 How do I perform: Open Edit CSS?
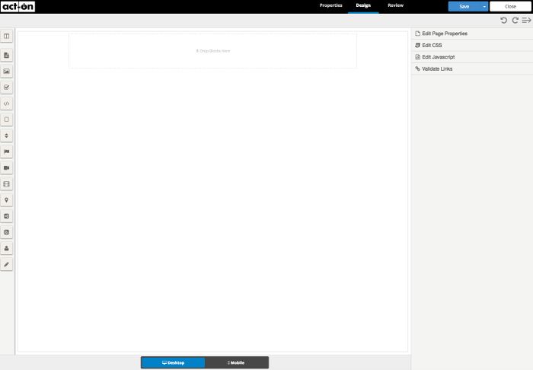click(x=472, y=45)
